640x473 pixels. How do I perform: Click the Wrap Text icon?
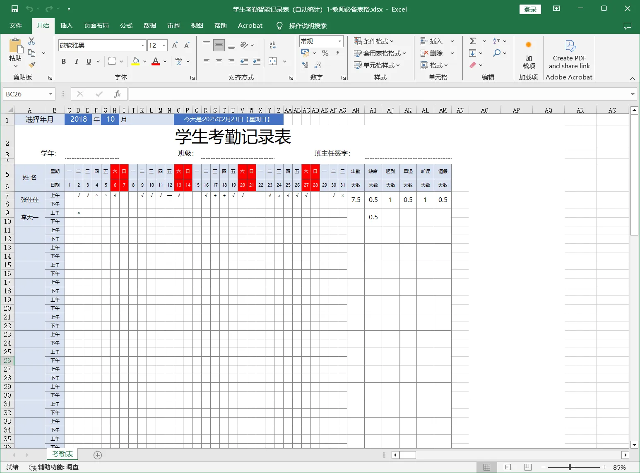[x=272, y=45]
